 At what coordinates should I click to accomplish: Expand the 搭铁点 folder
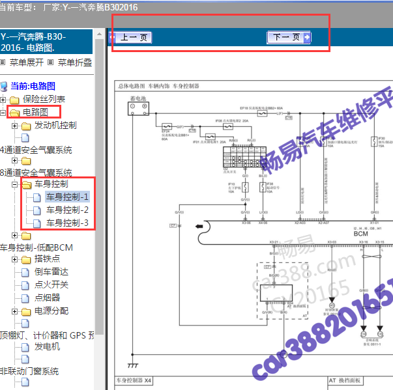pyautogui.click(x=14, y=259)
